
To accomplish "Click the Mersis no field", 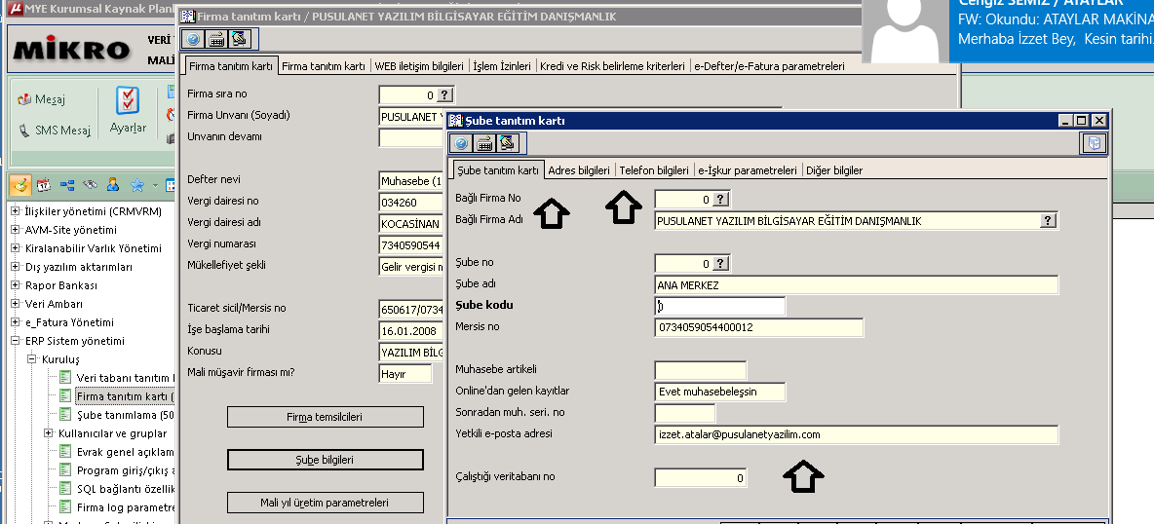I will [x=759, y=327].
